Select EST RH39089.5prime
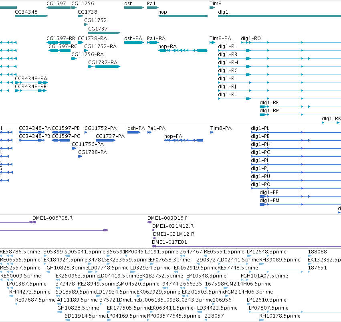 (280, 260)
